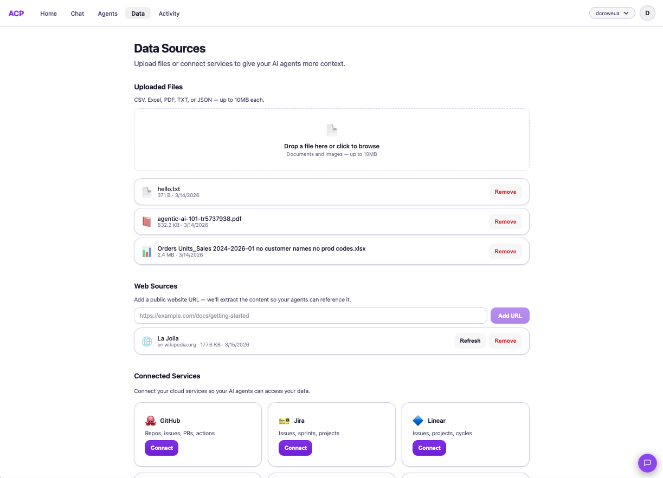663x478 pixels.
Task: Open the dcroweua workspace dropdown
Action: (611, 13)
